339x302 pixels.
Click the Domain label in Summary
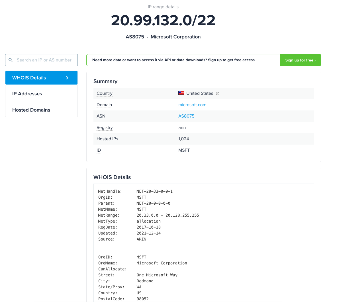(x=104, y=105)
